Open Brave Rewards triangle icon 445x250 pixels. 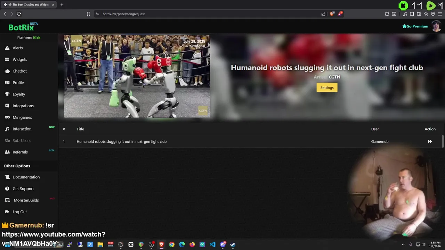click(340, 14)
